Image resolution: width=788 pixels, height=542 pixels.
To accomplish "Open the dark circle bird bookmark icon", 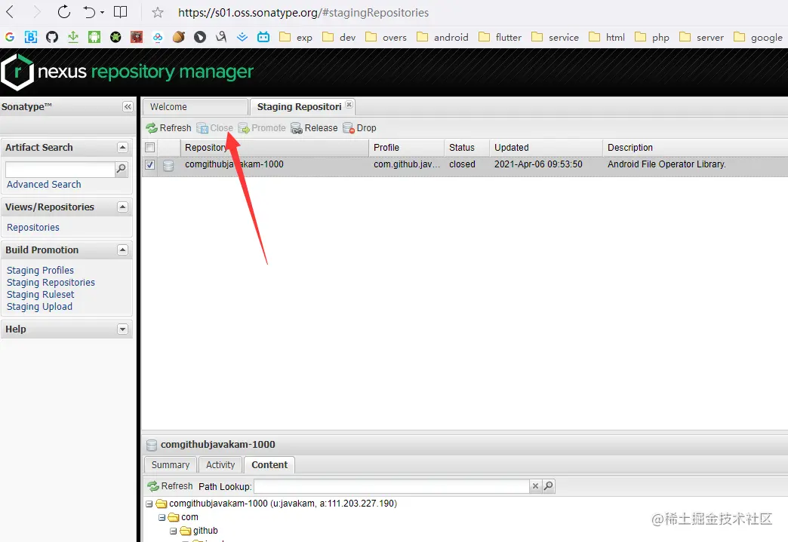I will pyautogui.click(x=200, y=37).
